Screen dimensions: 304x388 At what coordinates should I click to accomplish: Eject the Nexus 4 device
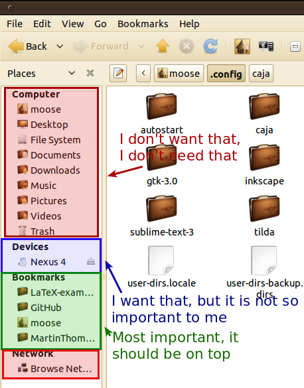pyautogui.click(x=91, y=261)
